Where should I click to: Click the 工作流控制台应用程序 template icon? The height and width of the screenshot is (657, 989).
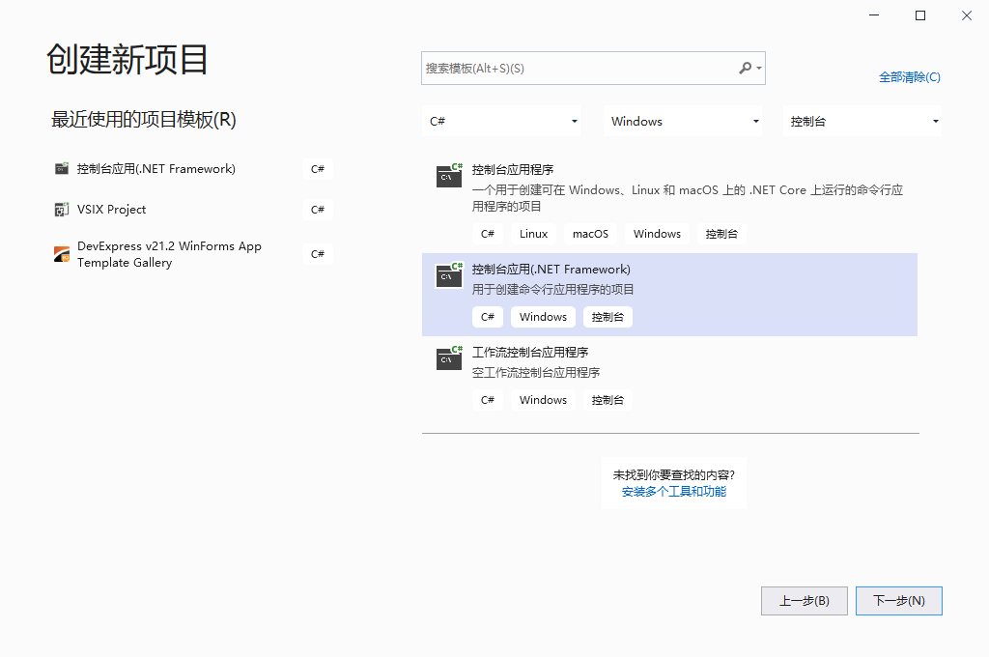(449, 357)
